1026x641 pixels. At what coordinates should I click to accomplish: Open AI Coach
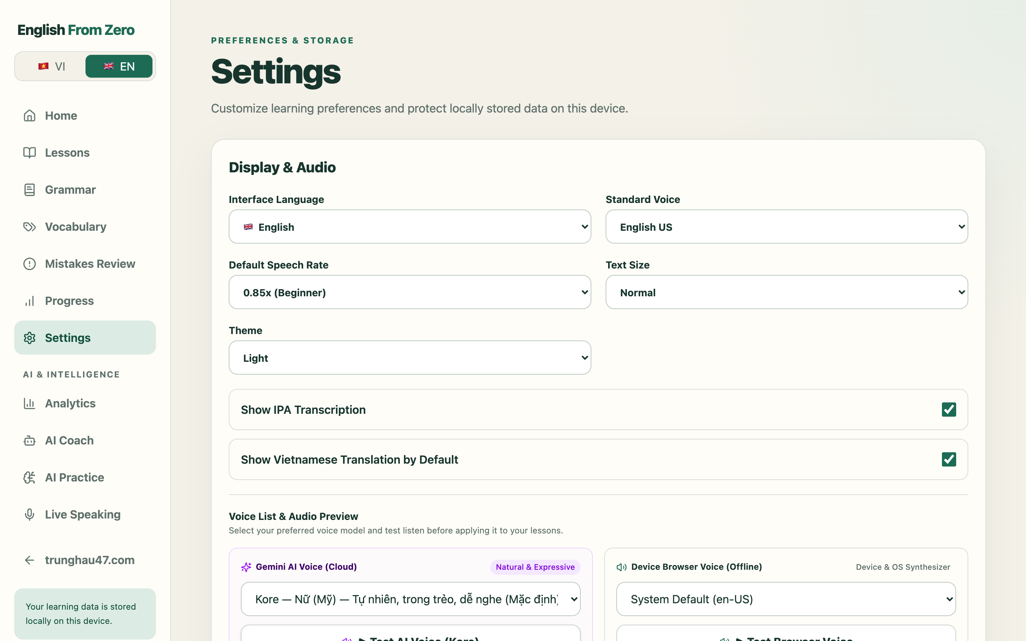(x=85, y=441)
